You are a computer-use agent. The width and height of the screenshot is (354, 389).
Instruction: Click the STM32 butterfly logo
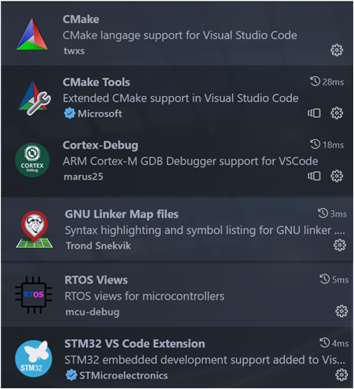click(x=34, y=358)
